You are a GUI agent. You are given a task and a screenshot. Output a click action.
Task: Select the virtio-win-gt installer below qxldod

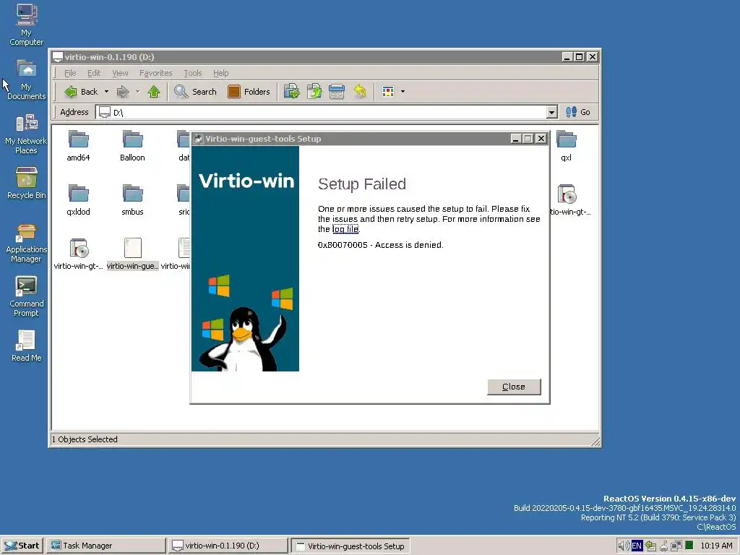(x=78, y=254)
